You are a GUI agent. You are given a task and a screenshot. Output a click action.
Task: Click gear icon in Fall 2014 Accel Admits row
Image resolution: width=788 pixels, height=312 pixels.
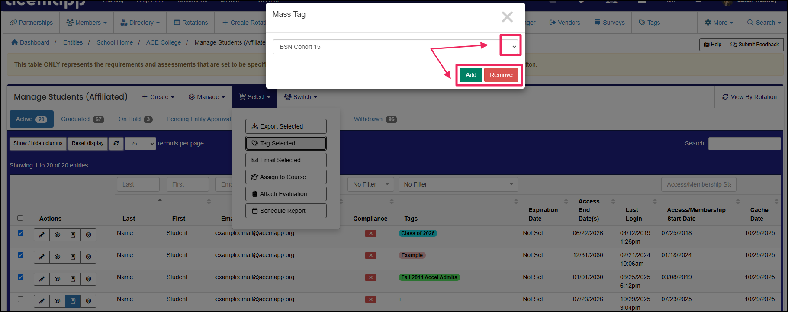[88, 279]
